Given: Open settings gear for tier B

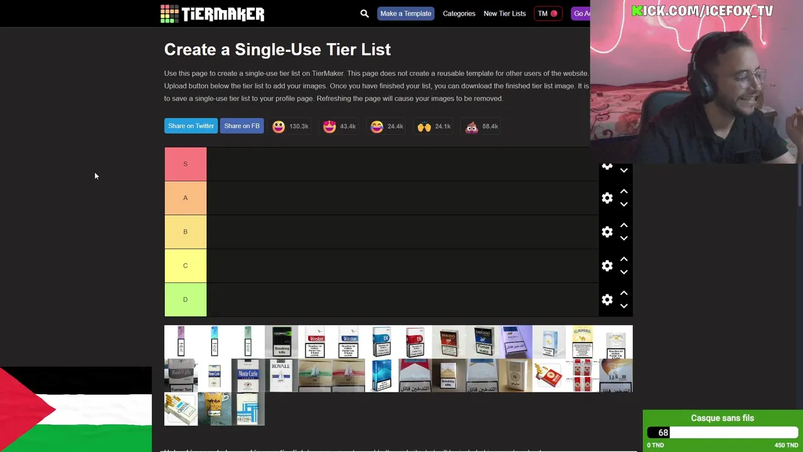Looking at the screenshot, I should pyautogui.click(x=607, y=232).
